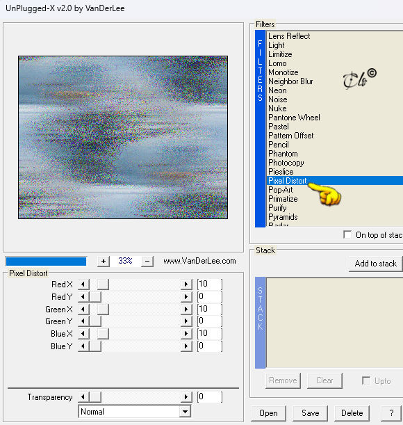Choose the Pantone Wheel filter
Screen dimensions: 403x425
(294, 118)
